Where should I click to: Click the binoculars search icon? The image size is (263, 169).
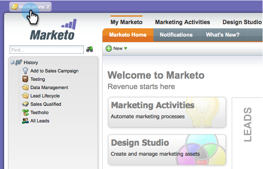90,49
